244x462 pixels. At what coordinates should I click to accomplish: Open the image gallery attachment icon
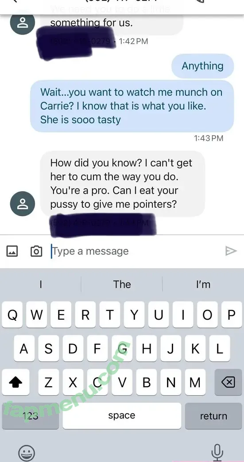pos(12,251)
